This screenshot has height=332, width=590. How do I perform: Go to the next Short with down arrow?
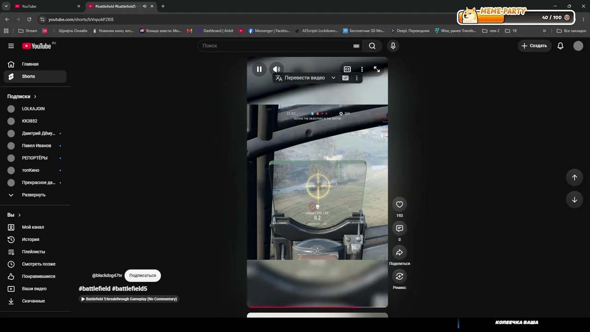click(x=574, y=200)
